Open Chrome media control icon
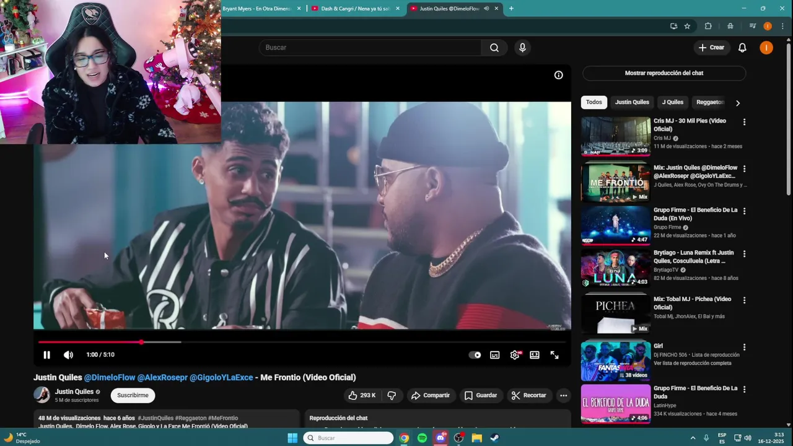Image resolution: width=793 pixels, height=446 pixels. [753, 26]
